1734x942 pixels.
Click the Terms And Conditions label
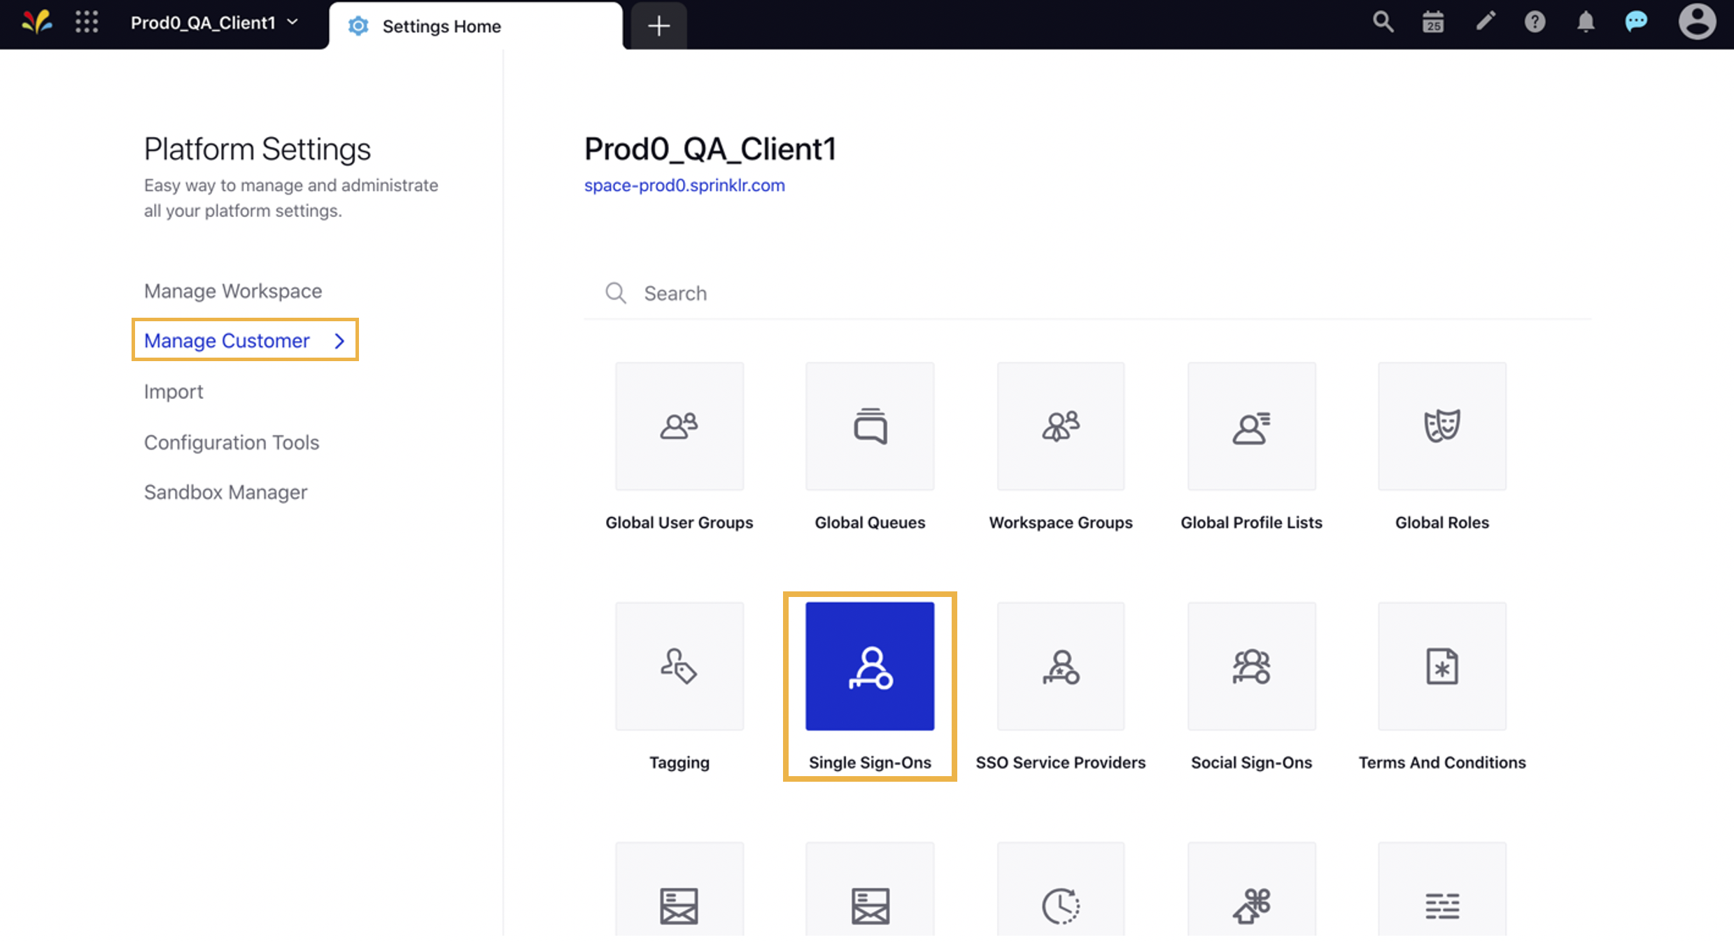coord(1442,763)
